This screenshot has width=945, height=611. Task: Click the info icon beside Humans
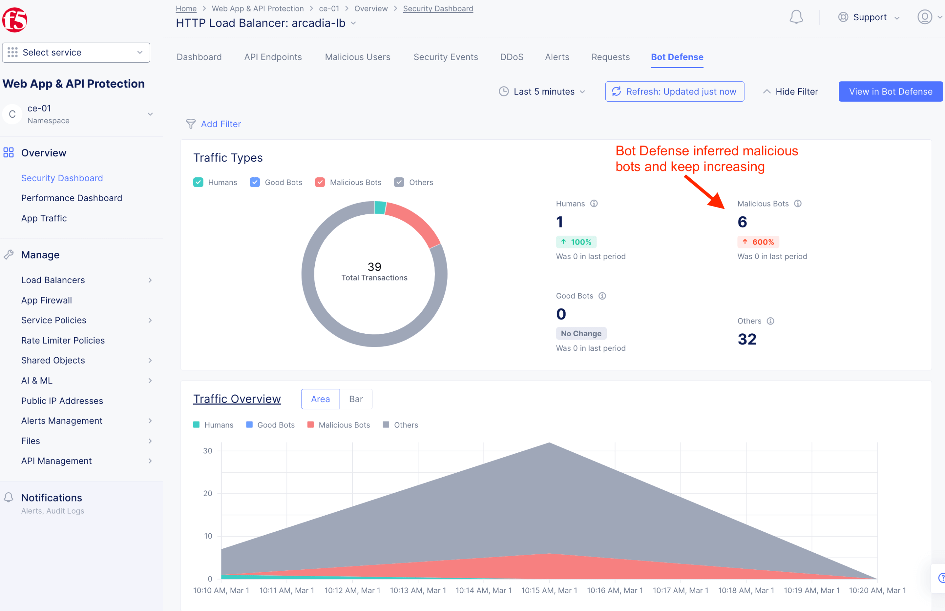pyautogui.click(x=594, y=204)
